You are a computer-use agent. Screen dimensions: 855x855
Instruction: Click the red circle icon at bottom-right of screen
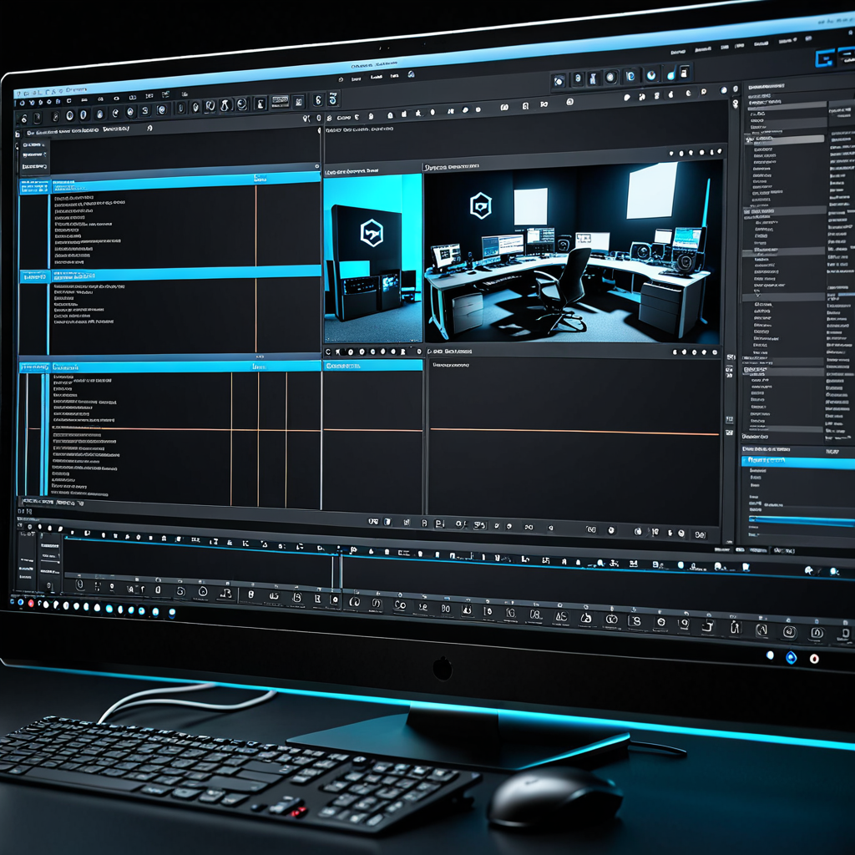814,659
